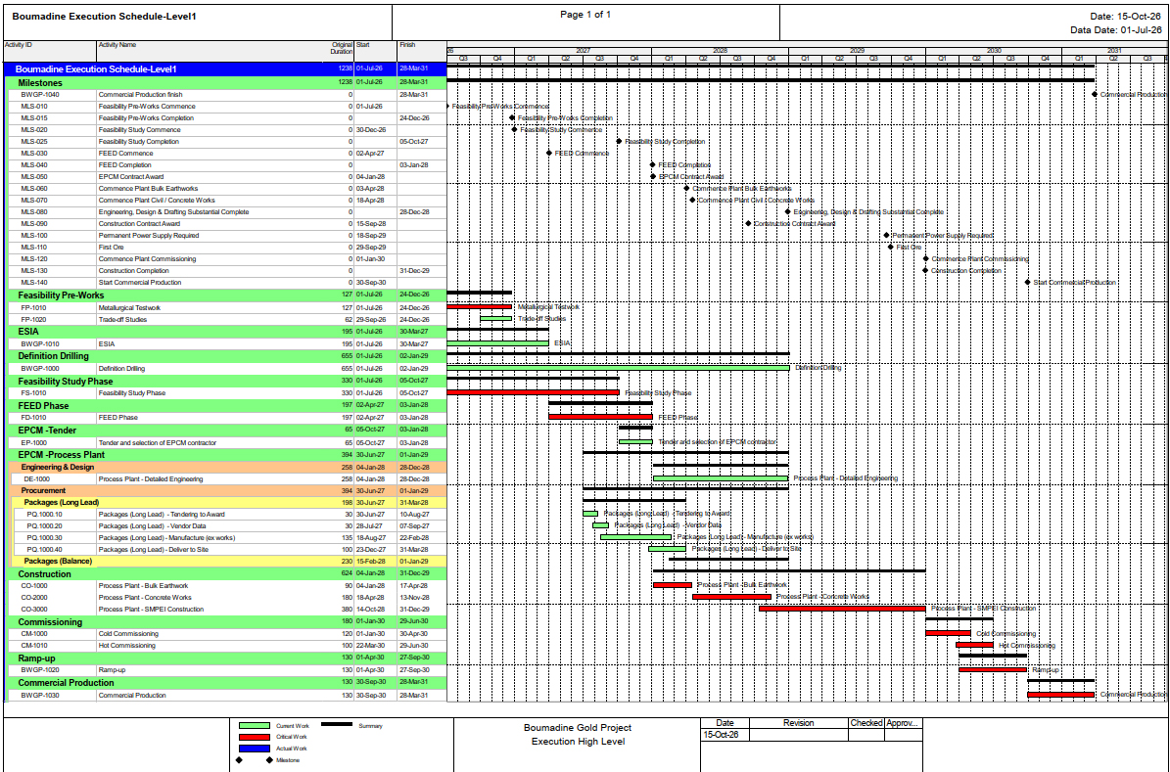Select the orange Procurement band
Viewport: 1170px width, 772px height.
(228, 491)
